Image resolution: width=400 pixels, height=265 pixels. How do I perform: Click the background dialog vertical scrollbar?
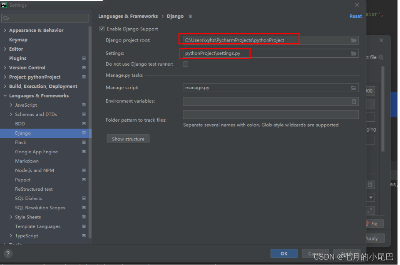pyautogui.click(x=383, y=109)
